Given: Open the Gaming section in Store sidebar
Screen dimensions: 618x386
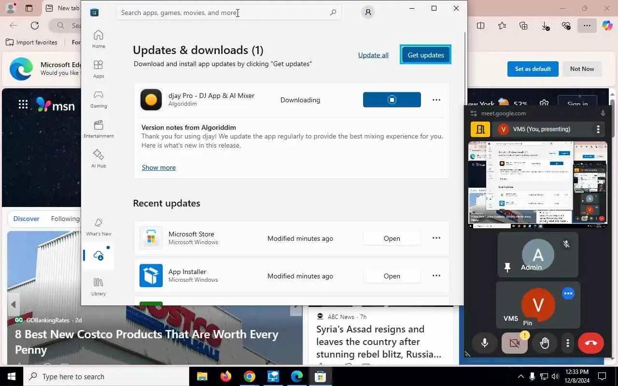Looking at the screenshot, I should 98,99.
